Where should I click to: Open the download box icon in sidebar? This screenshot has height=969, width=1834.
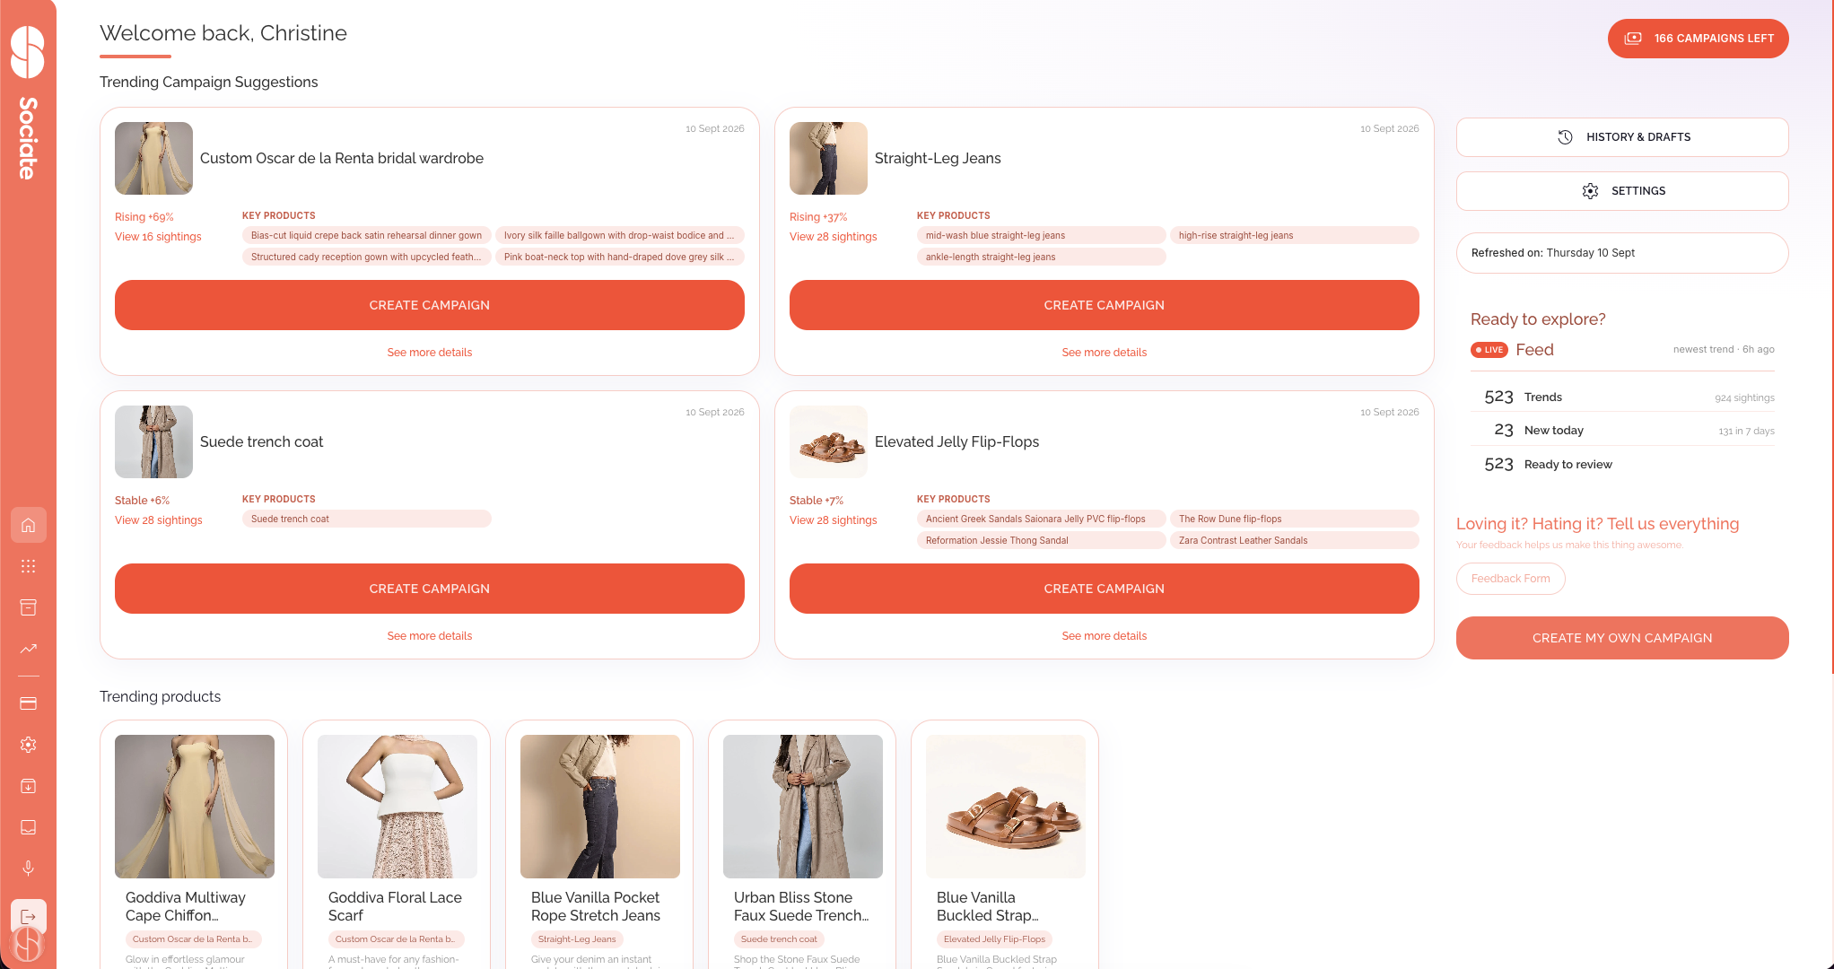[x=28, y=786]
